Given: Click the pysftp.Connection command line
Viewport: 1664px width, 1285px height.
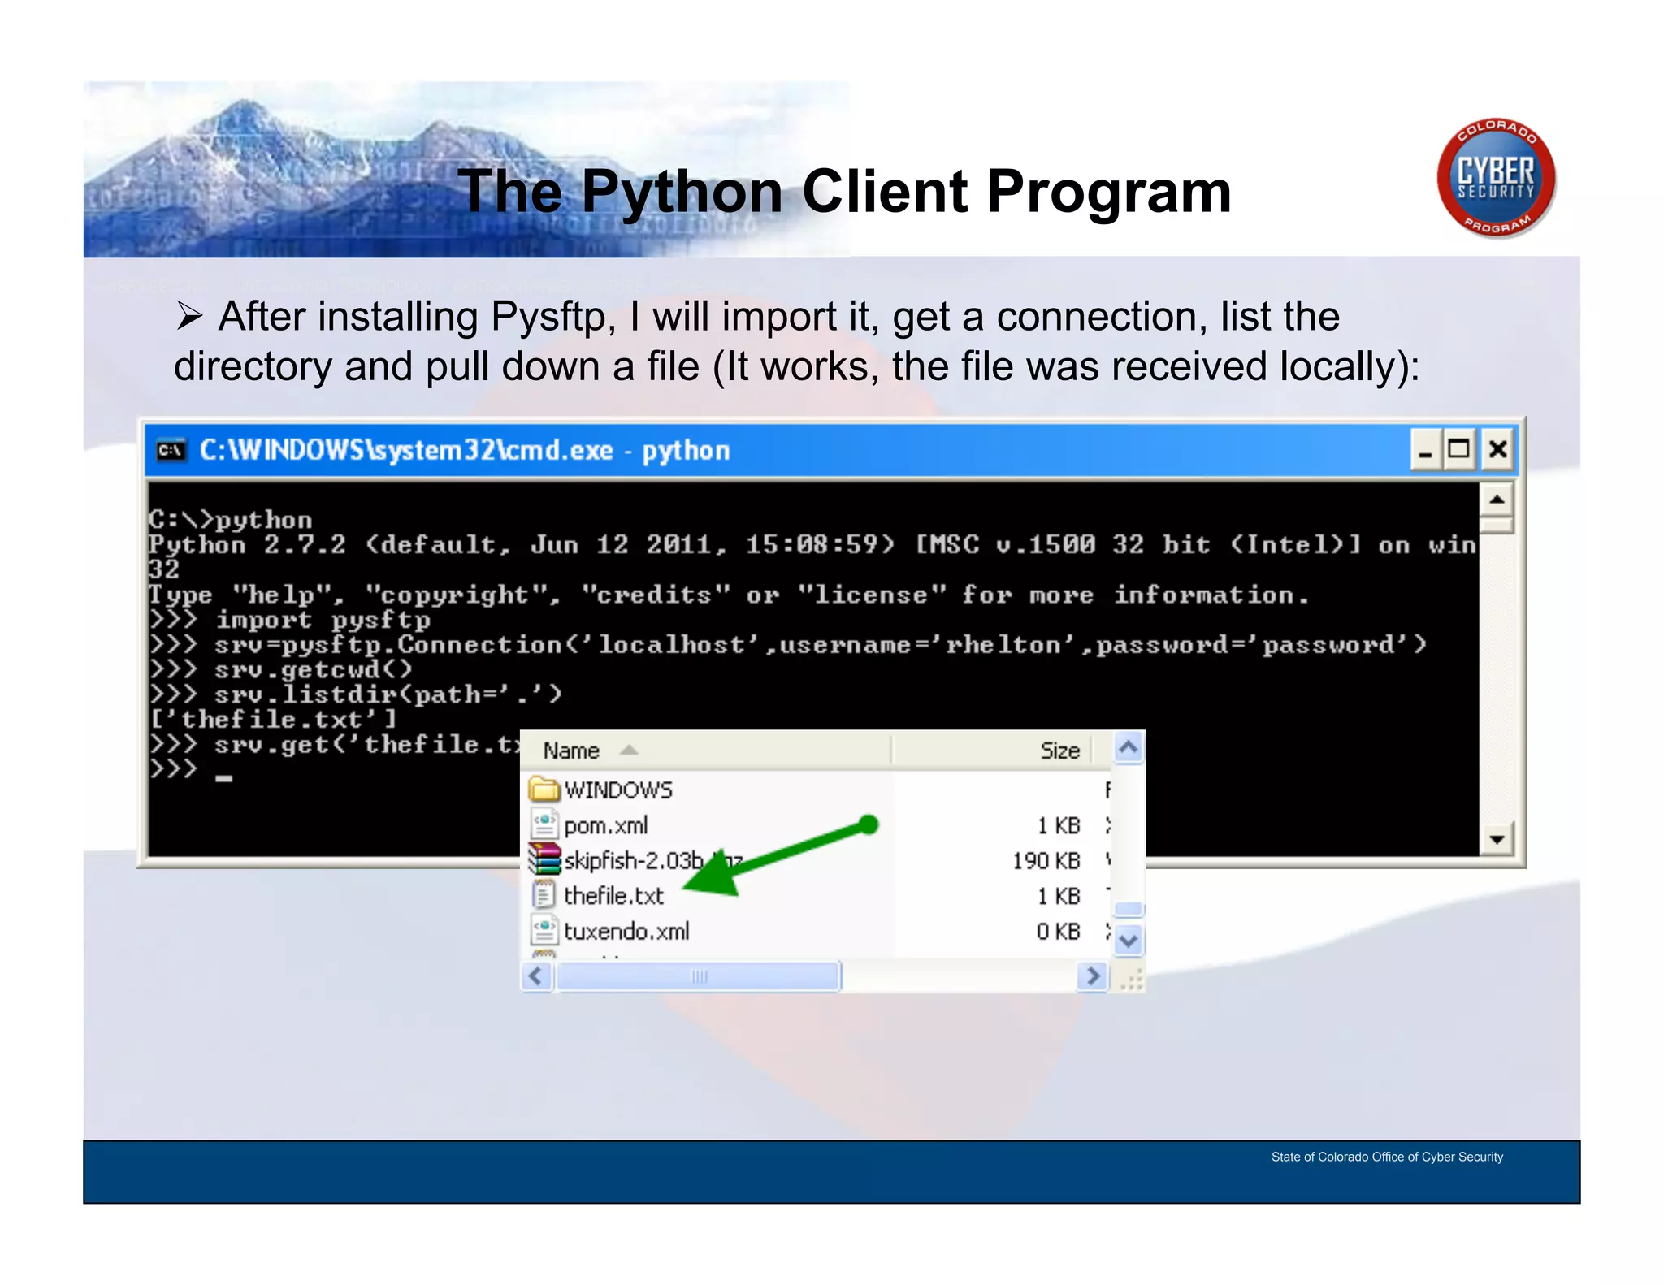Looking at the screenshot, I should click(788, 645).
